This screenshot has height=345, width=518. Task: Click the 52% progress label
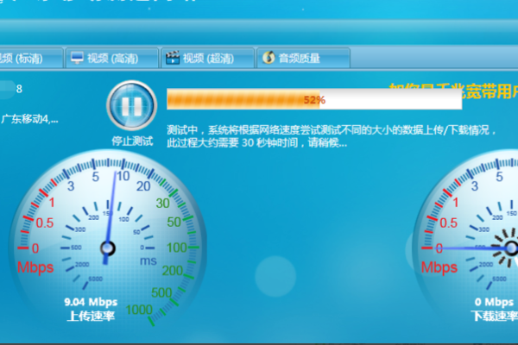click(313, 100)
